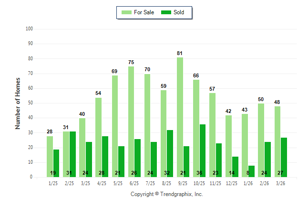Viewport: 308px width, 206px height.
Task: Click the Number of Homes axis title
Action: (x=18, y=103)
